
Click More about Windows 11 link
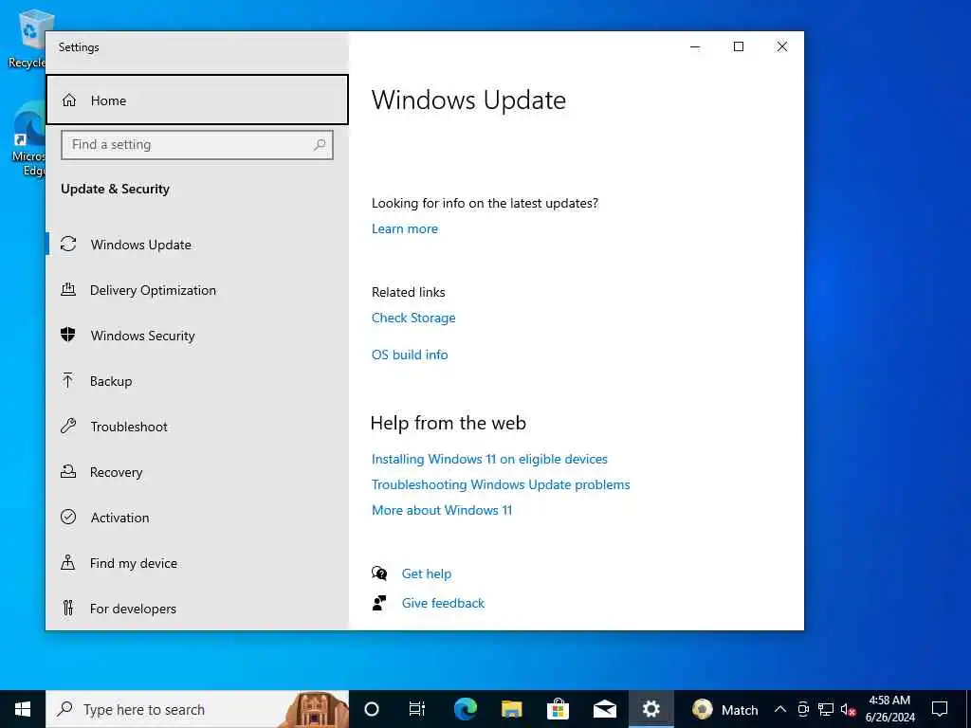tap(442, 510)
